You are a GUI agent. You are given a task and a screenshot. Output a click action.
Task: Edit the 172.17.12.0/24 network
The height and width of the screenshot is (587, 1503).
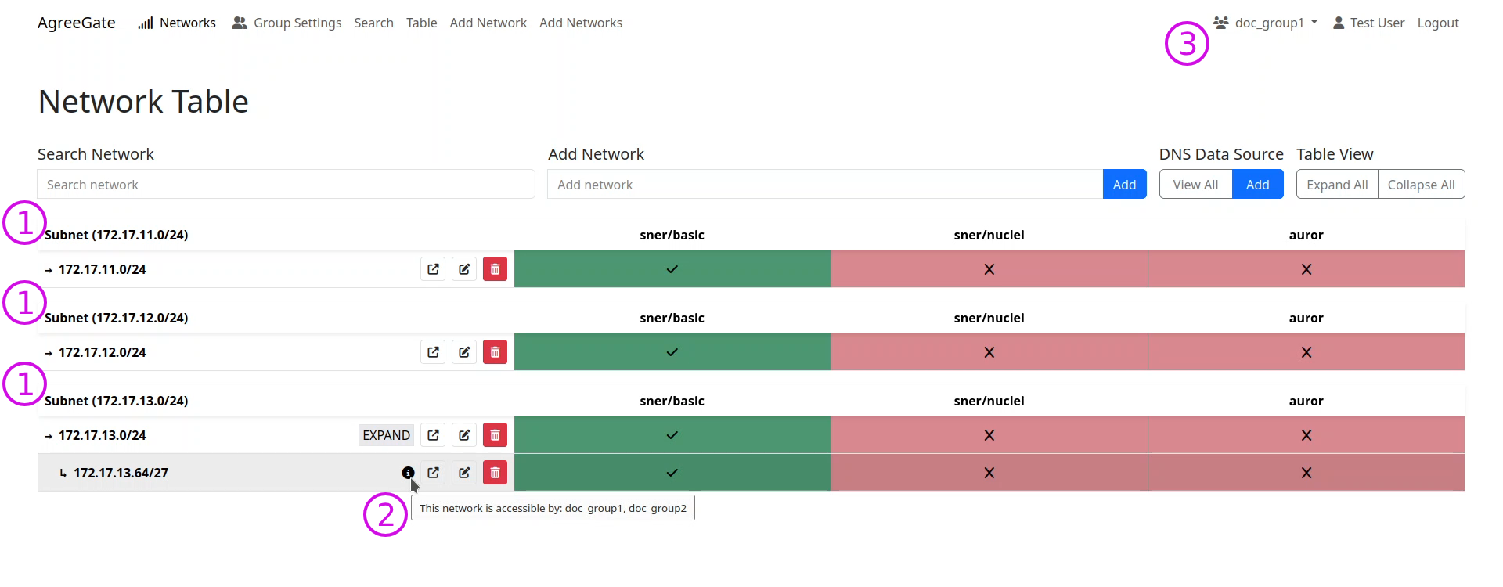[464, 352]
